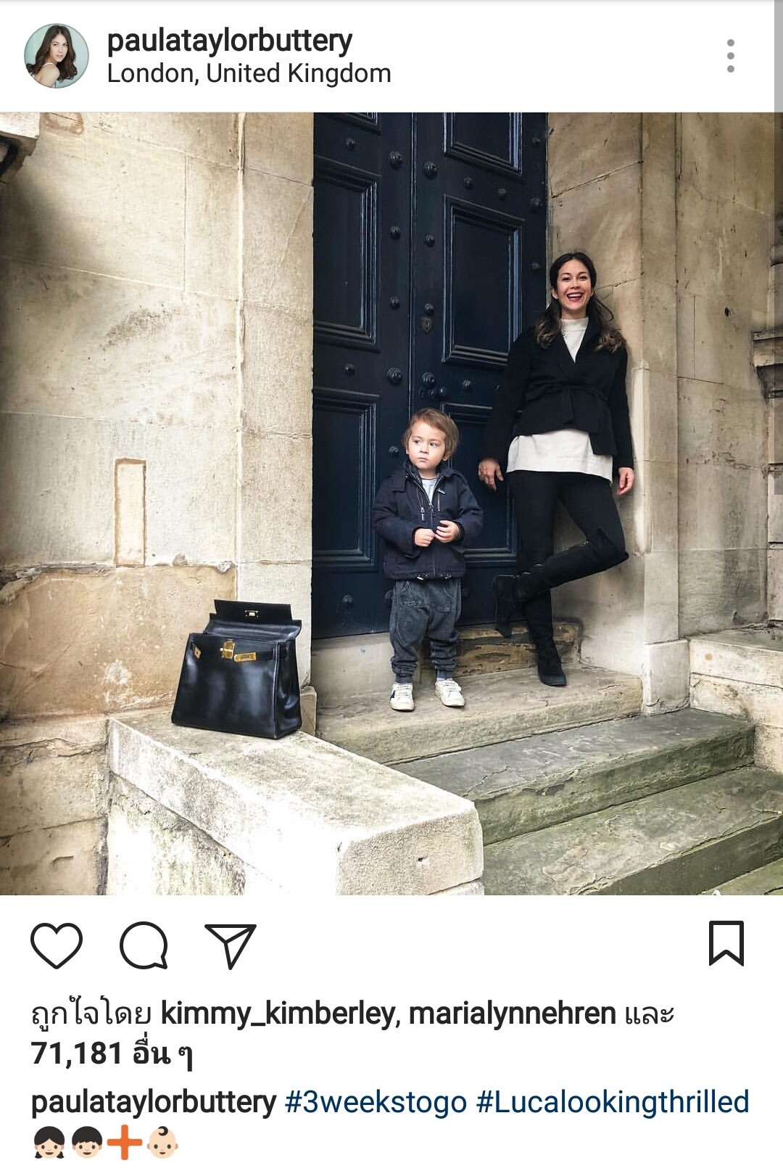Tap the caption author paulataylorbuttery

(x=154, y=1102)
